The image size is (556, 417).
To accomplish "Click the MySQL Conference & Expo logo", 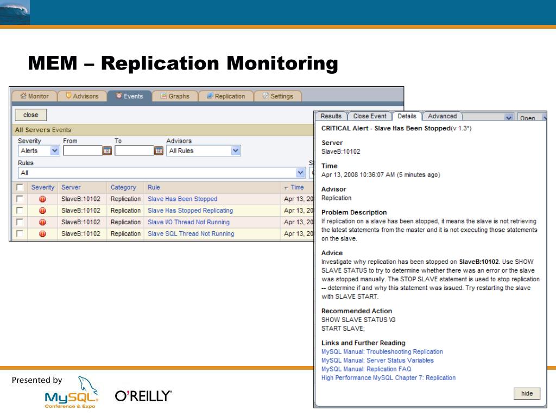I will 71,393.
